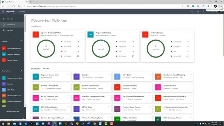Image resolution: width=224 pixels, height=126 pixels.
Task: Switch to the All plans tab
Action: 46,69
